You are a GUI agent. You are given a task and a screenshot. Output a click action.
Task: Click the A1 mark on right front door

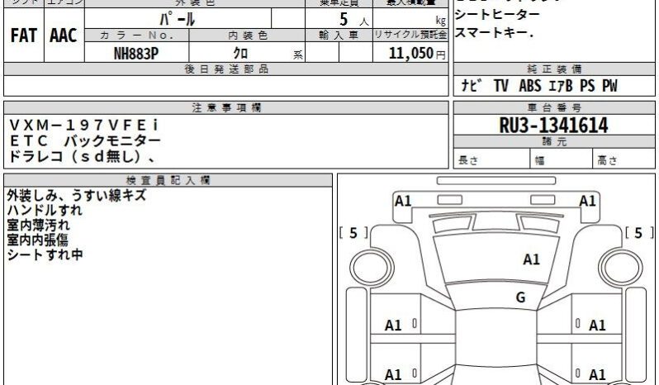pos(595,326)
